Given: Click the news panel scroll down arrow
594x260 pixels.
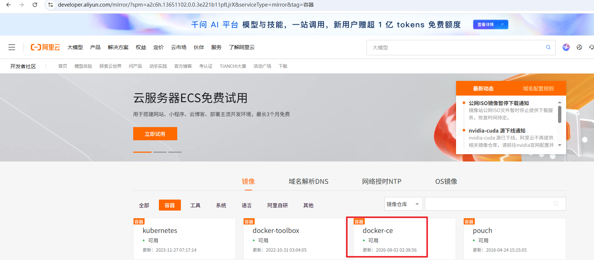Looking at the screenshot, I should pos(560,145).
